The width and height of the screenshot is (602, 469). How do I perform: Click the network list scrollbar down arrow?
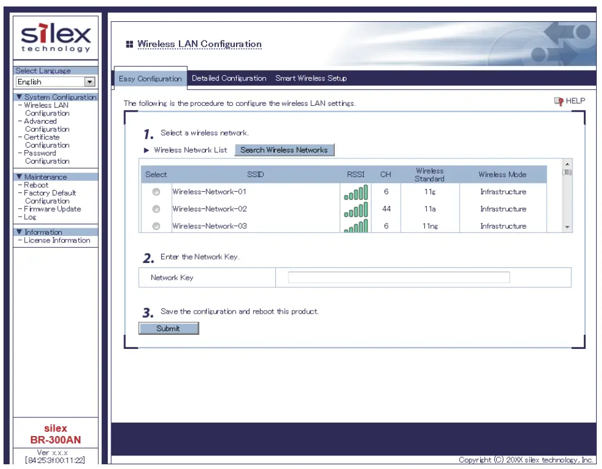pos(567,227)
